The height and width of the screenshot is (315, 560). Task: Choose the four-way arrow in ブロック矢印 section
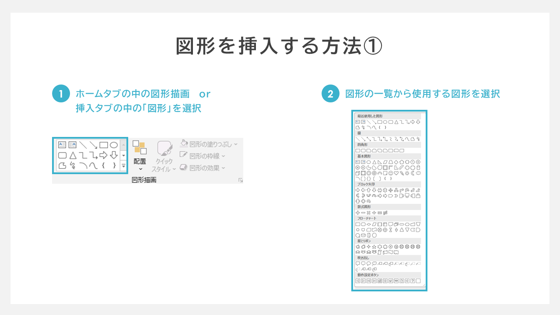click(391, 190)
